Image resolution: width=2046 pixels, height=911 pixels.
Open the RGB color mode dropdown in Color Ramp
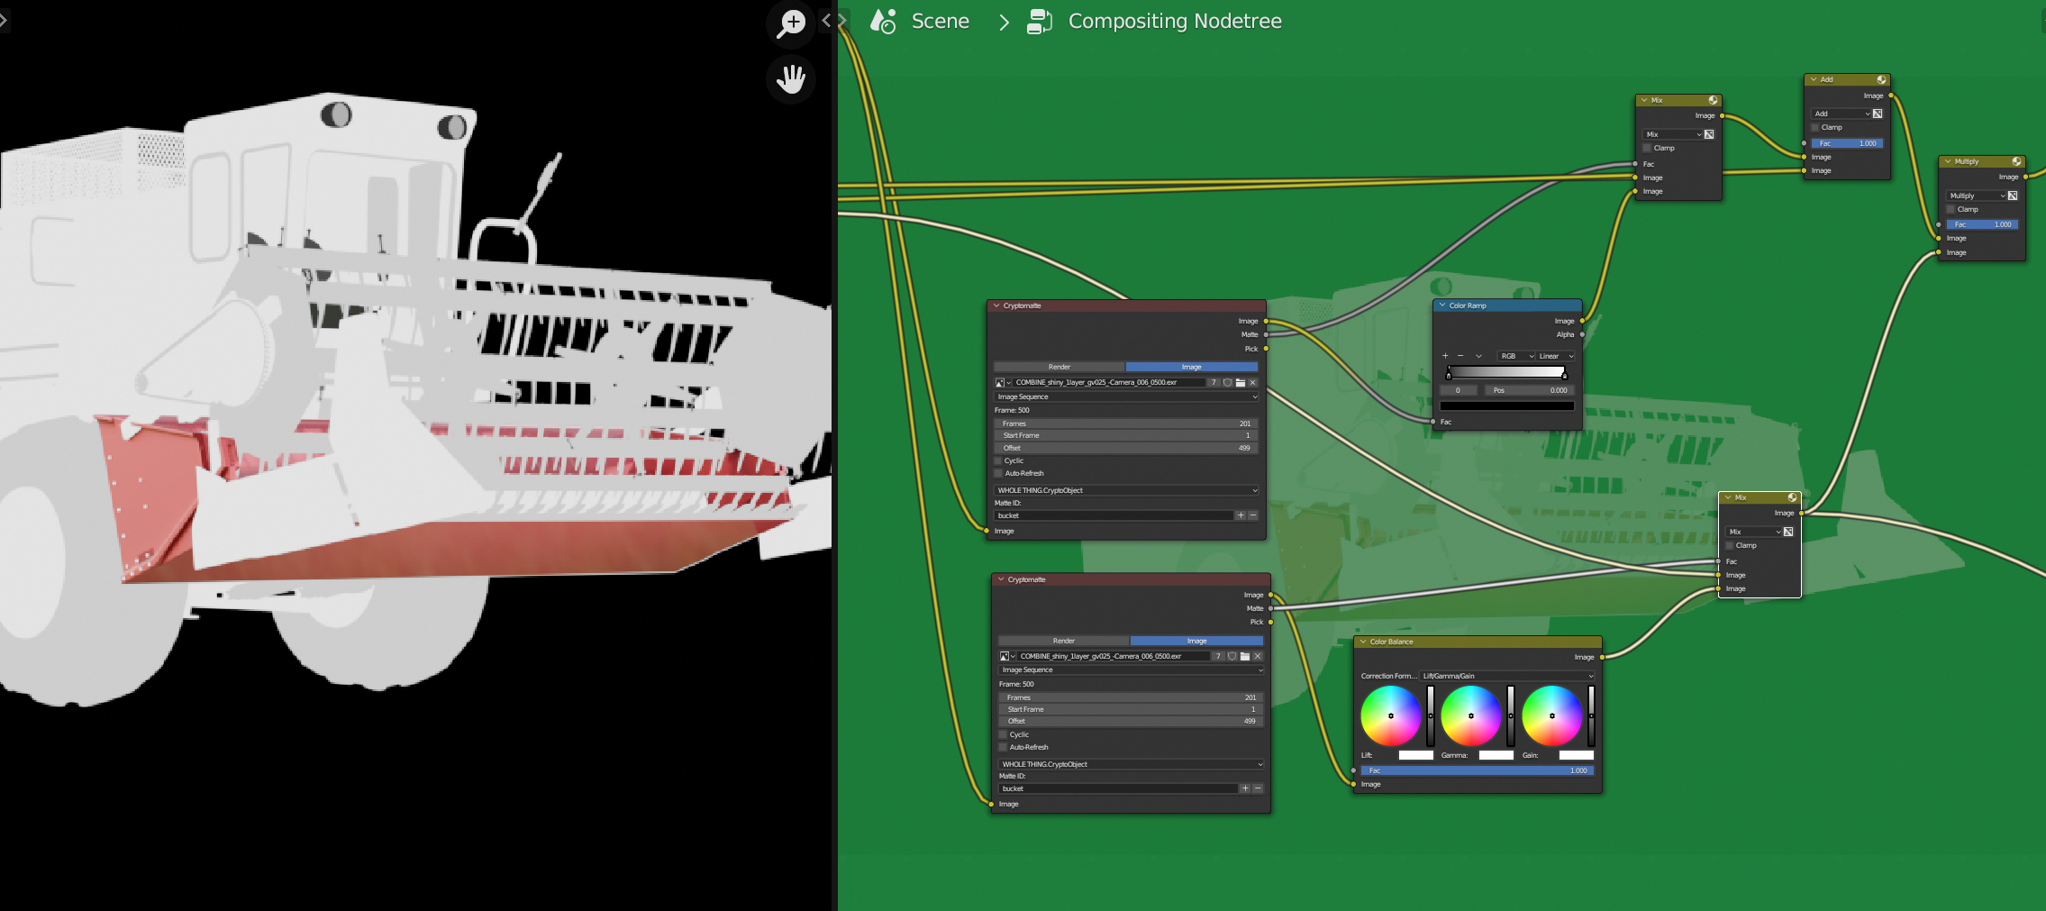tap(1516, 356)
